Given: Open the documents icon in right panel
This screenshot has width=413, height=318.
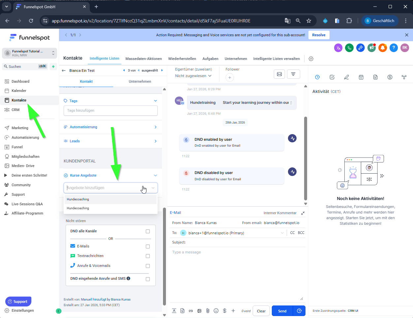Looking at the screenshot, I should pos(375,77).
